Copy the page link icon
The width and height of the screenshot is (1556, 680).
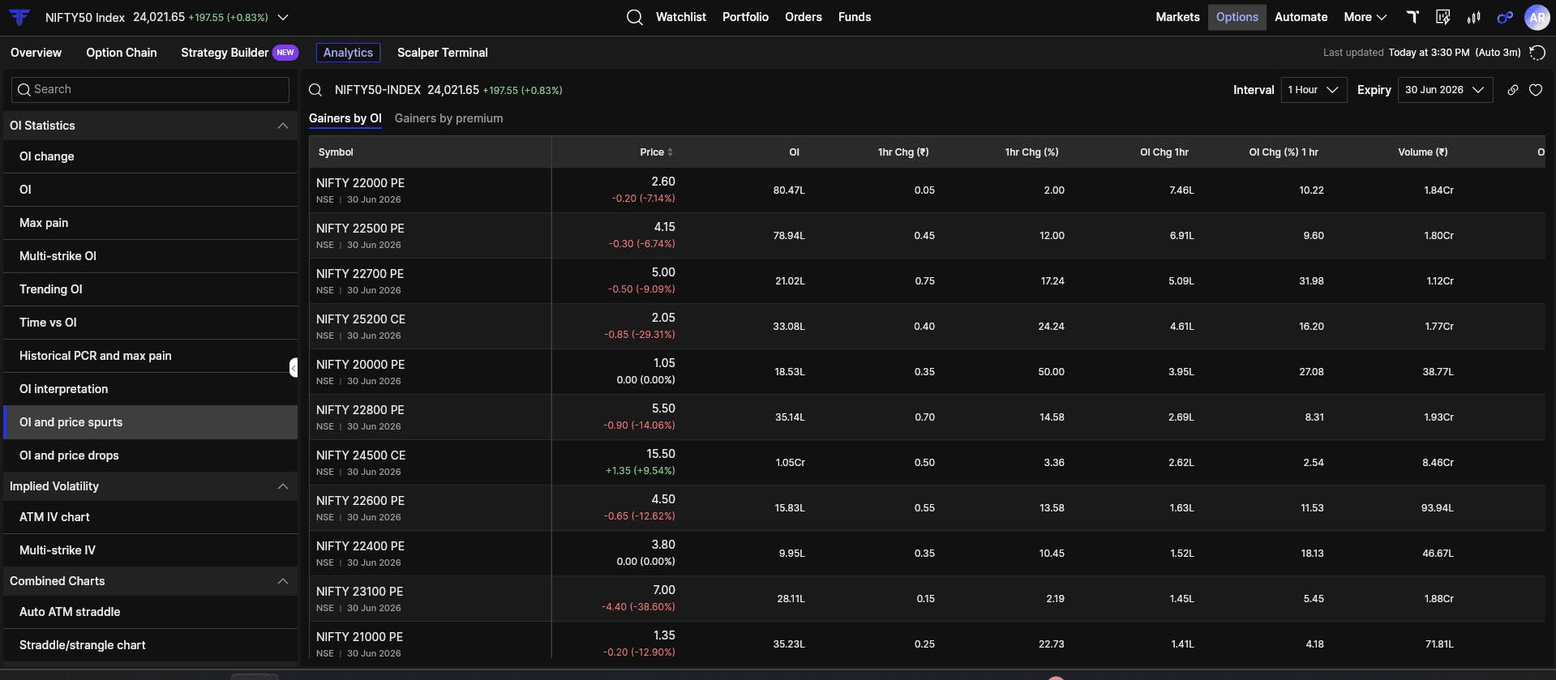1512,90
